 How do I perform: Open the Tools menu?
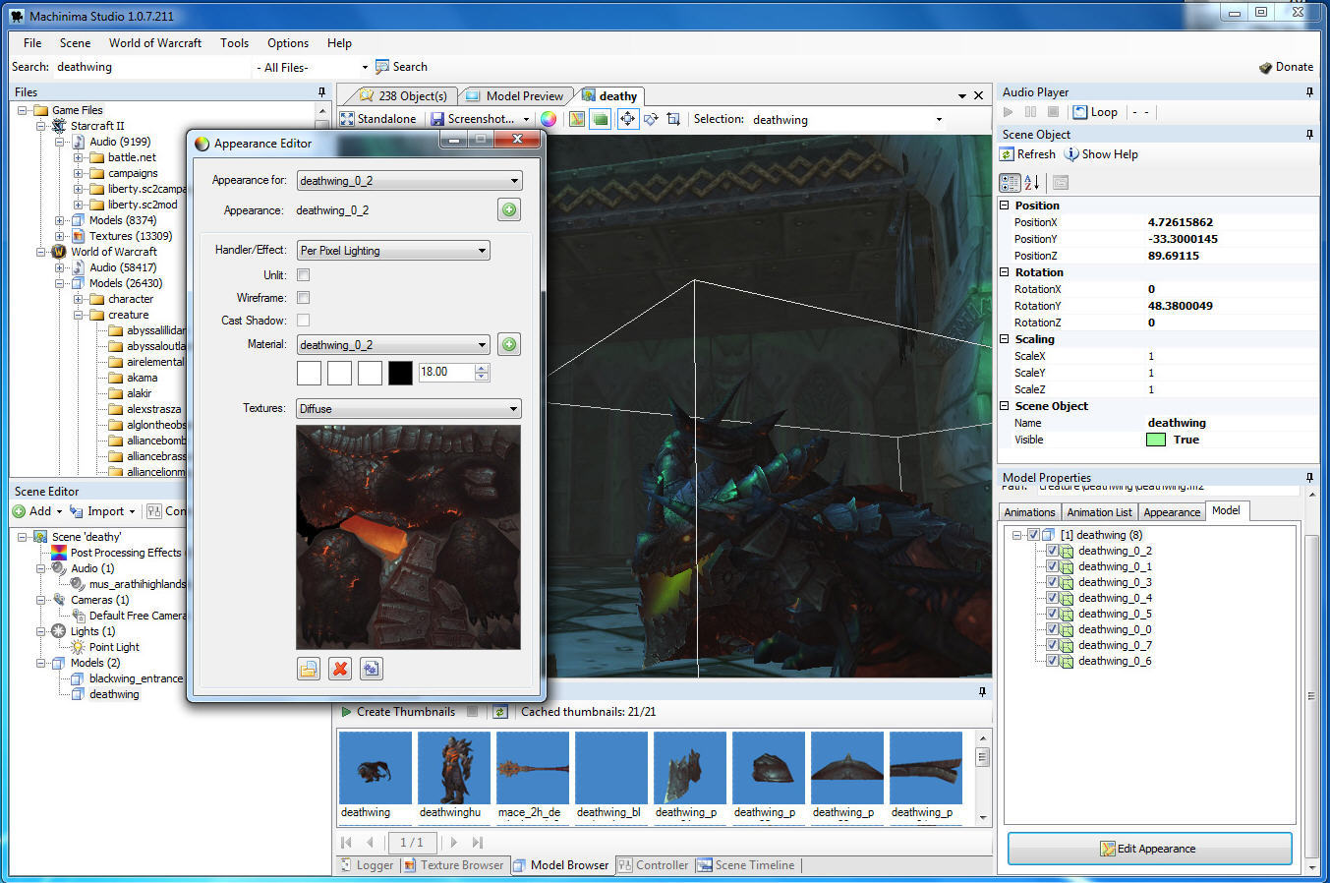click(x=234, y=43)
